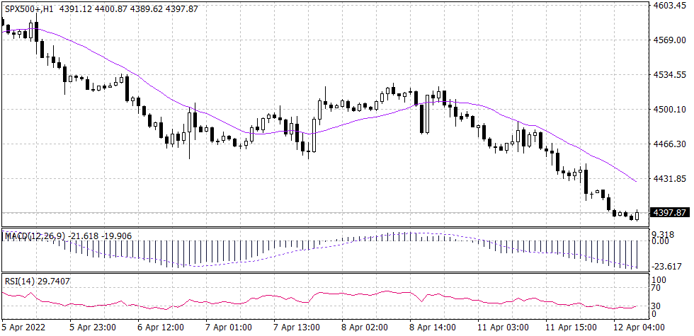694x336 pixels.
Task: Click the 12 Apr 04:00 time label
Action: pyautogui.click(x=638, y=328)
